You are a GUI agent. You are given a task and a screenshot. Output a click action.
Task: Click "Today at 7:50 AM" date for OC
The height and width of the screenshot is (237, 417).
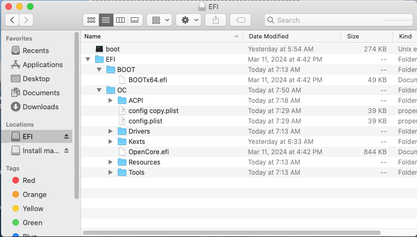coord(274,90)
